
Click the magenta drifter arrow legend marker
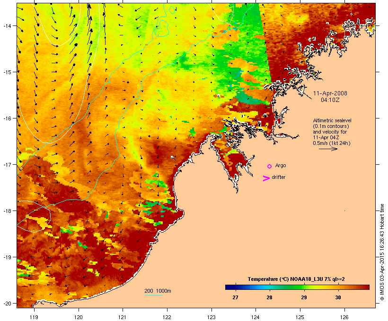click(266, 178)
